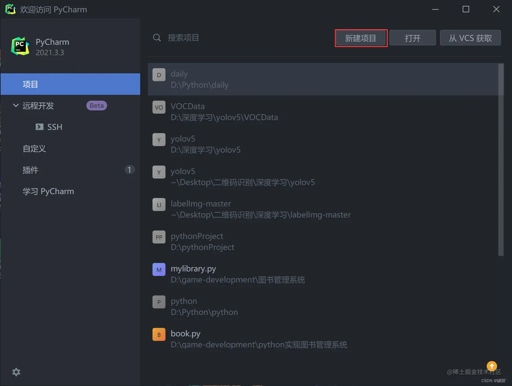Open the 插件 sidebar entry
This screenshot has width=512, height=386.
pyautogui.click(x=30, y=170)
